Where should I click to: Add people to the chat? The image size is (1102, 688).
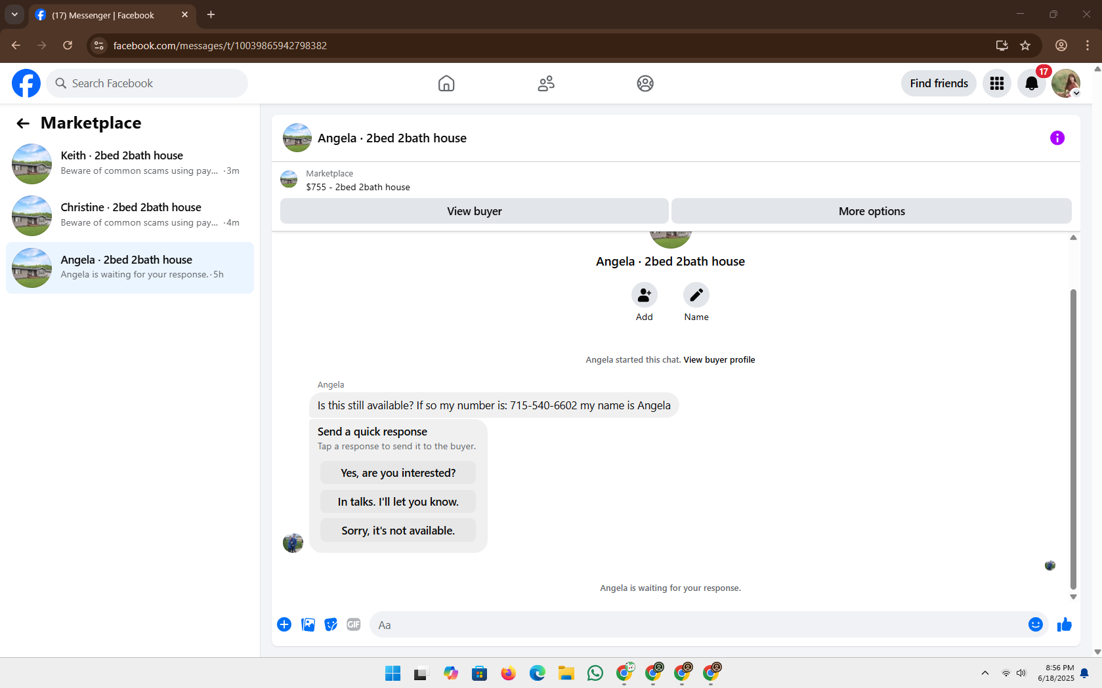[x=645, y=295]
